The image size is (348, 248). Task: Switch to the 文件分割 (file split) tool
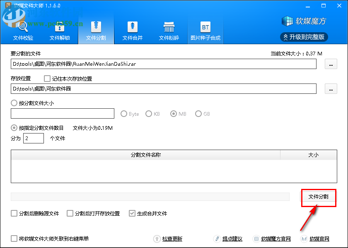click(x=96, y=30)
